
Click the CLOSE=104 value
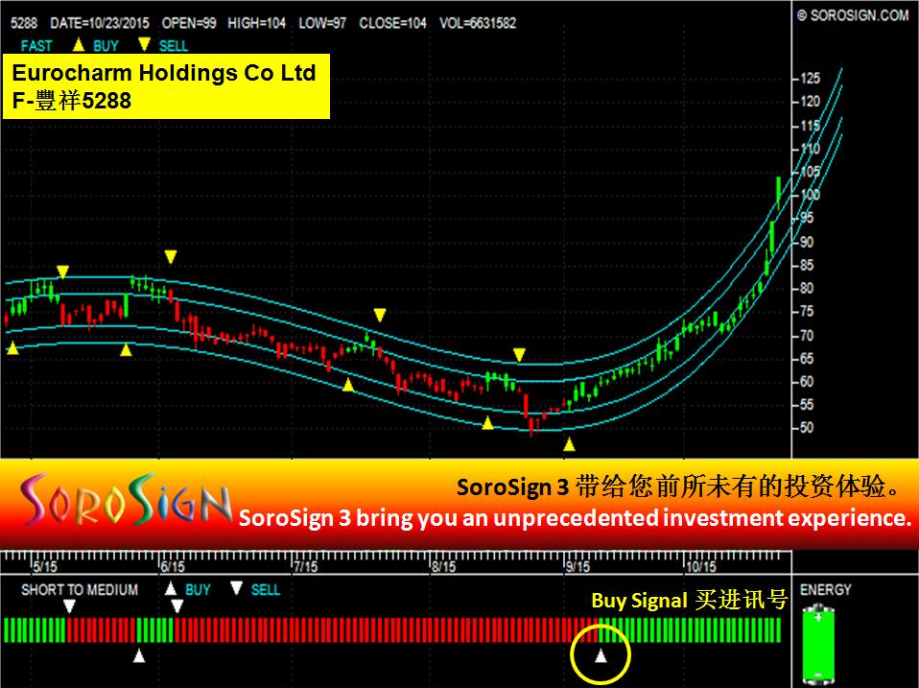pos(392,23)
